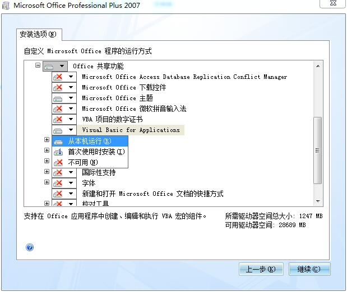Click the drive icon beside Office 共享功能

click(49, 66)
